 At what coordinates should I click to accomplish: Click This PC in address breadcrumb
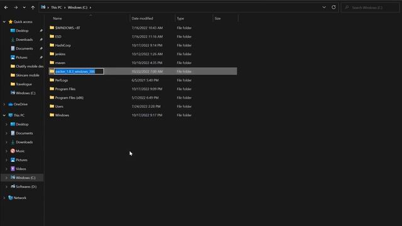[57, 8]
